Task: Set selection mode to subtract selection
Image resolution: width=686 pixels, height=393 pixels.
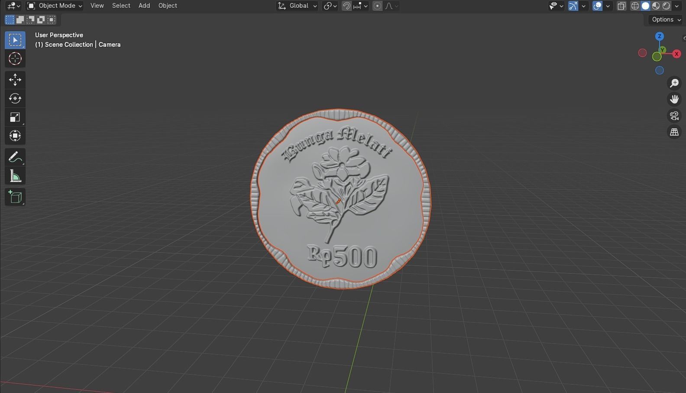Action: coord(30,19)
